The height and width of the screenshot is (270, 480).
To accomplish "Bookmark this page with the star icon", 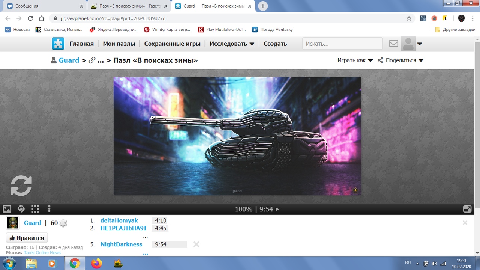I will 409,18.
